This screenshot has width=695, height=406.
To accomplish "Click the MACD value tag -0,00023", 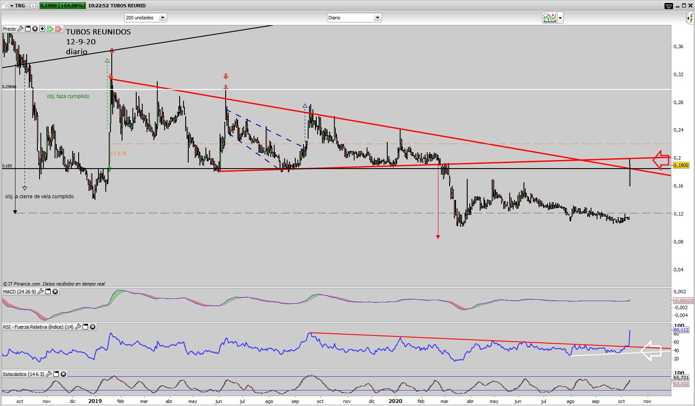I will coord(683,301).
